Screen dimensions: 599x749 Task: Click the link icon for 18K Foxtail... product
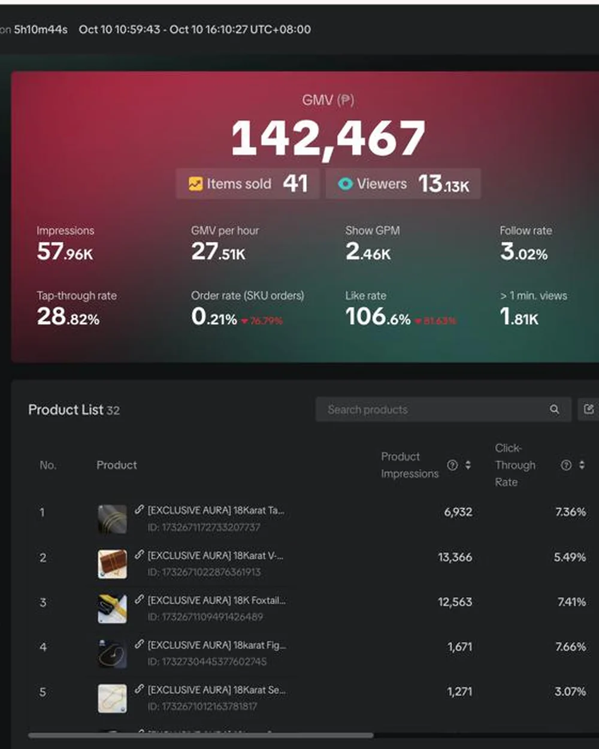[x=139, y=599]
